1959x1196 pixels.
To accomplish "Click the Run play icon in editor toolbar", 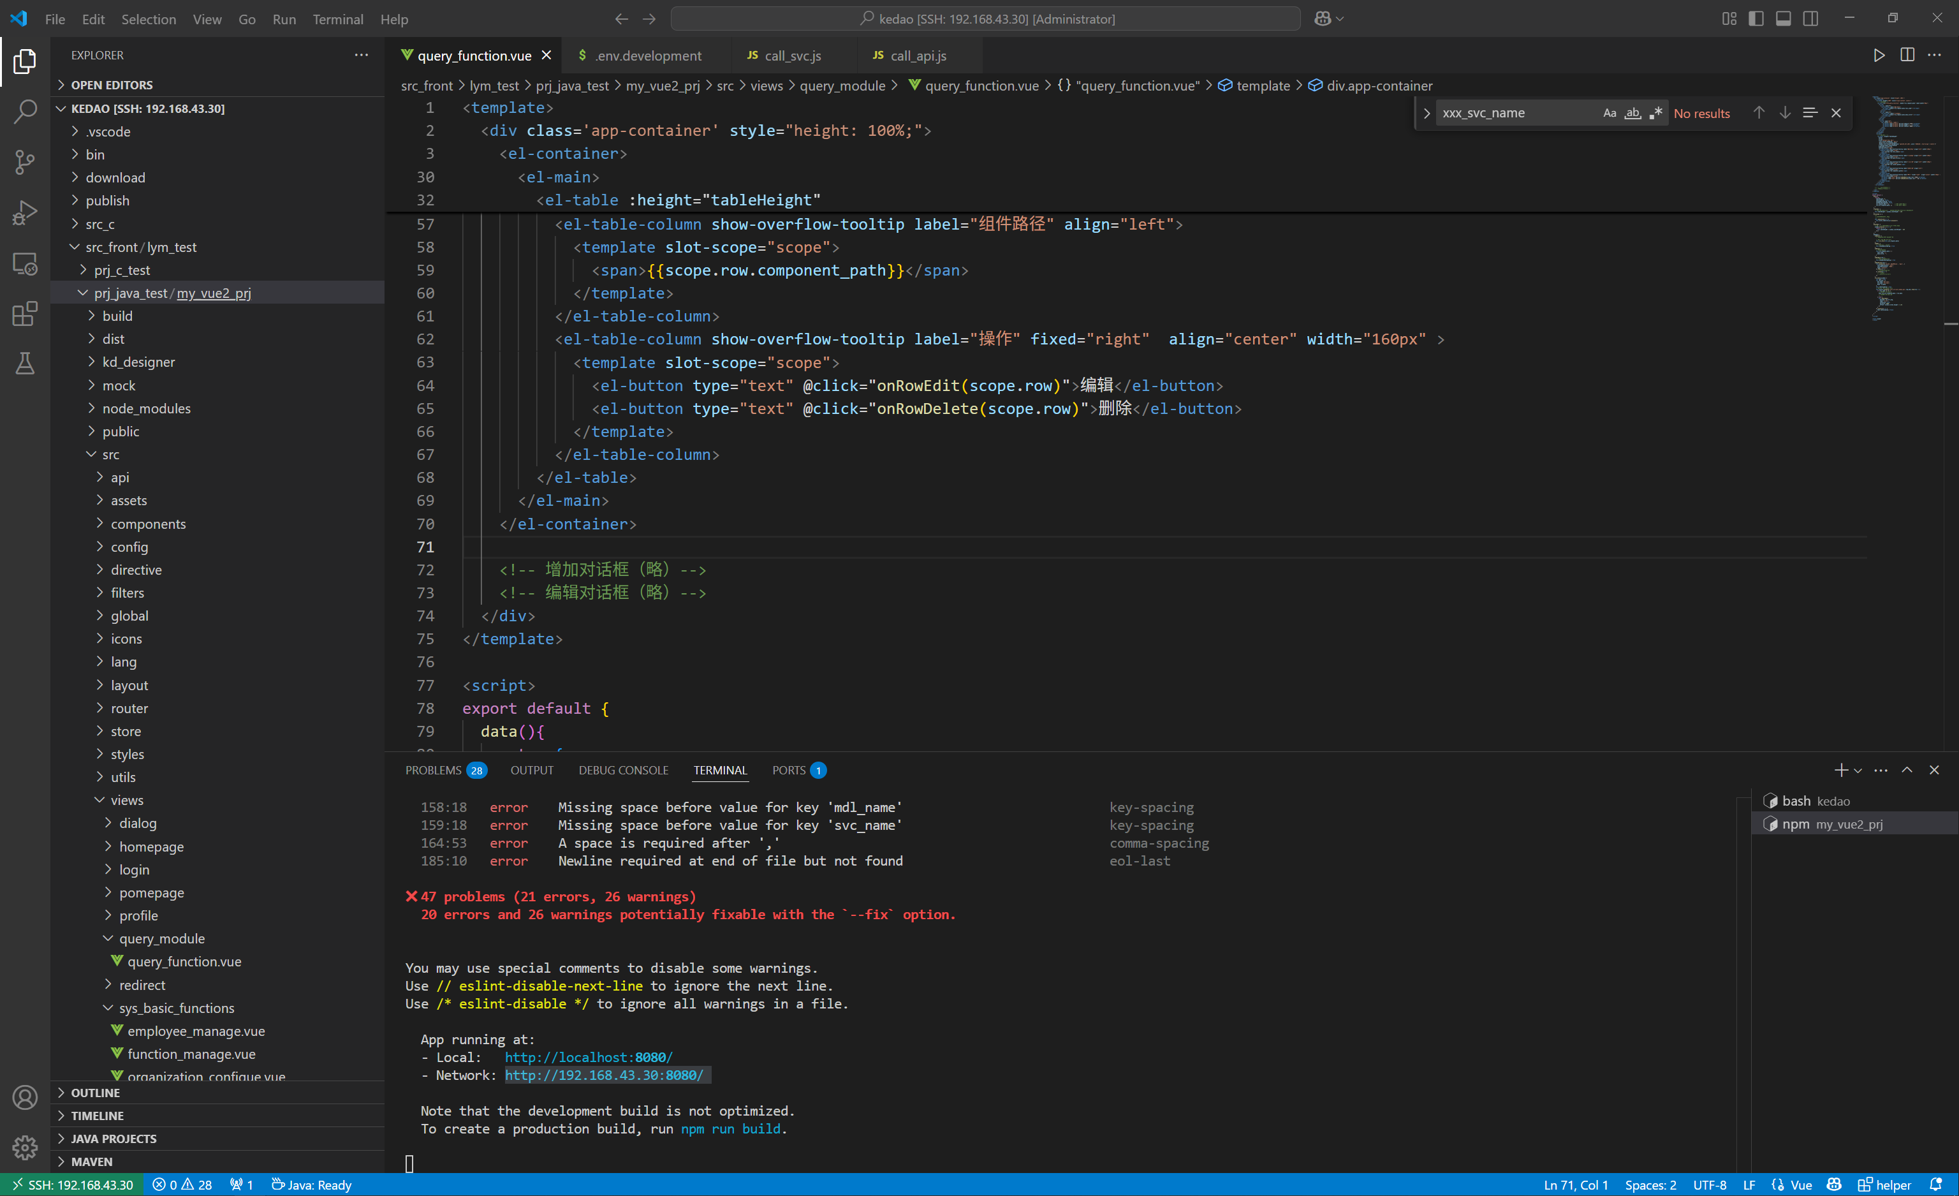I will click(x=1879, y=55).
